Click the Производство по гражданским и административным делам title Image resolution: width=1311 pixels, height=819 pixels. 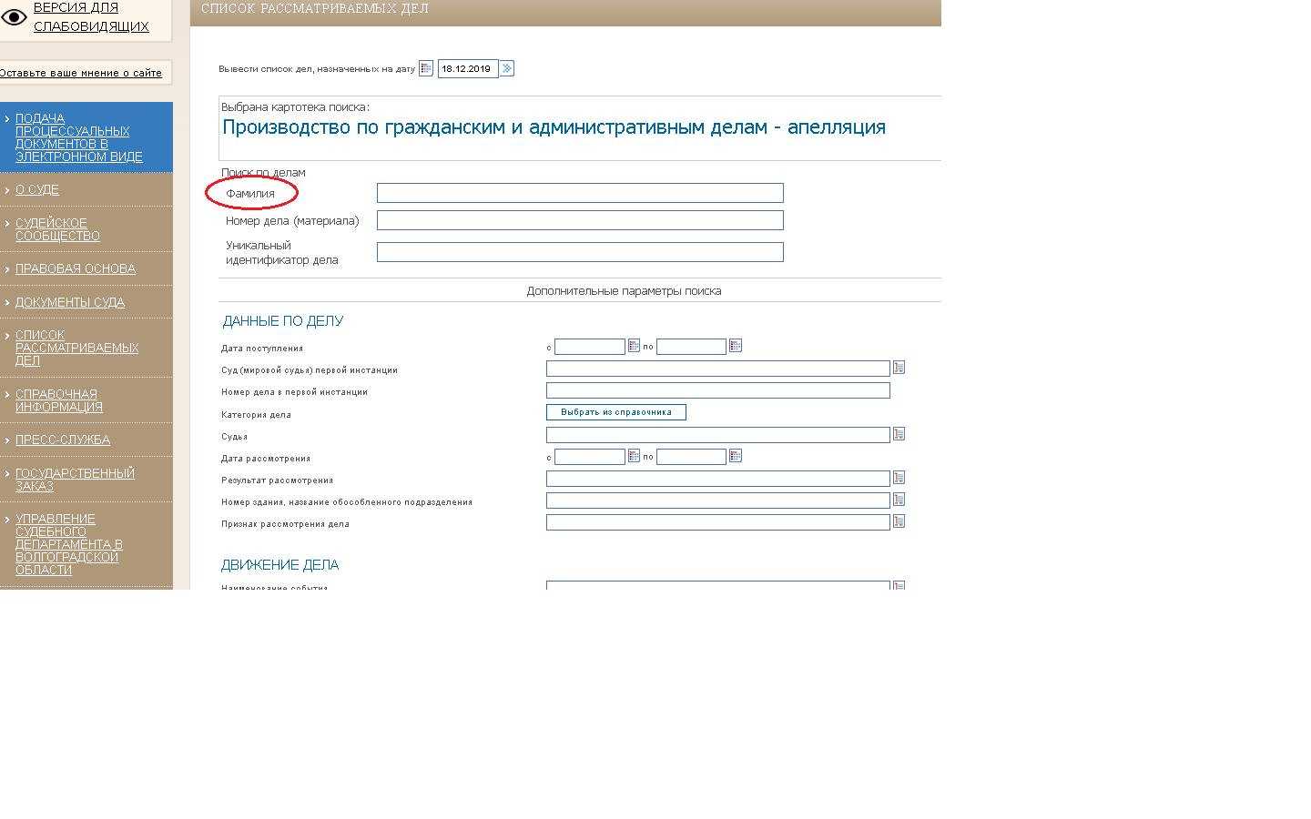point(554,127)
